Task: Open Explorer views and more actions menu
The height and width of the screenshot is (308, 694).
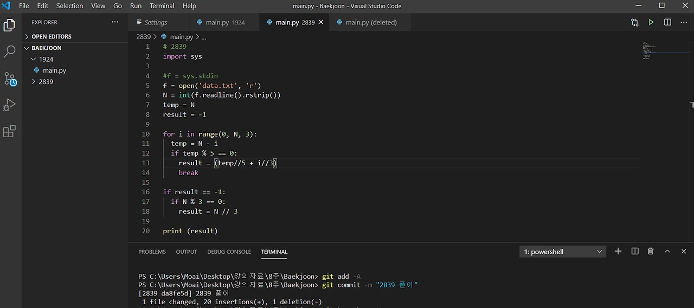Action: [114, 22]
